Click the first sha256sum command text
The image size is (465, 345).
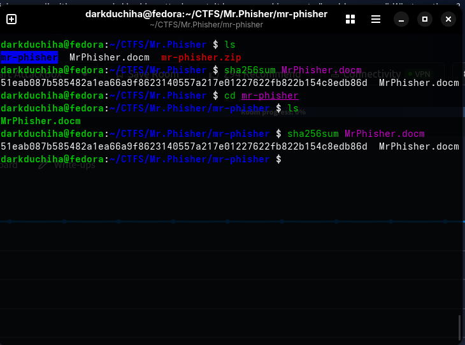[250, 70]
